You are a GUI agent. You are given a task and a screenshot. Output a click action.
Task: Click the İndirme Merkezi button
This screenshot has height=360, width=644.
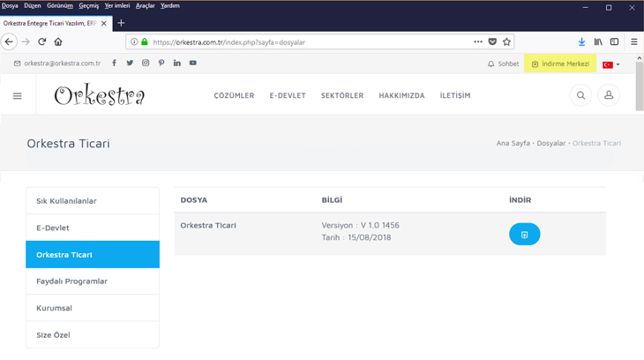coord(560,64)
